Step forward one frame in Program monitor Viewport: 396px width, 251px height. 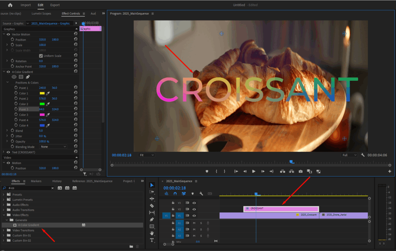pyautogui.click(x=263, y=171)
